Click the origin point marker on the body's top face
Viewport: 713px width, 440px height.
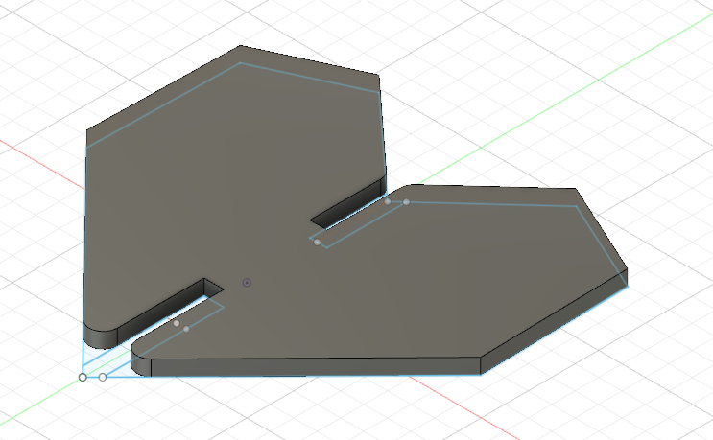pos(247,283)
